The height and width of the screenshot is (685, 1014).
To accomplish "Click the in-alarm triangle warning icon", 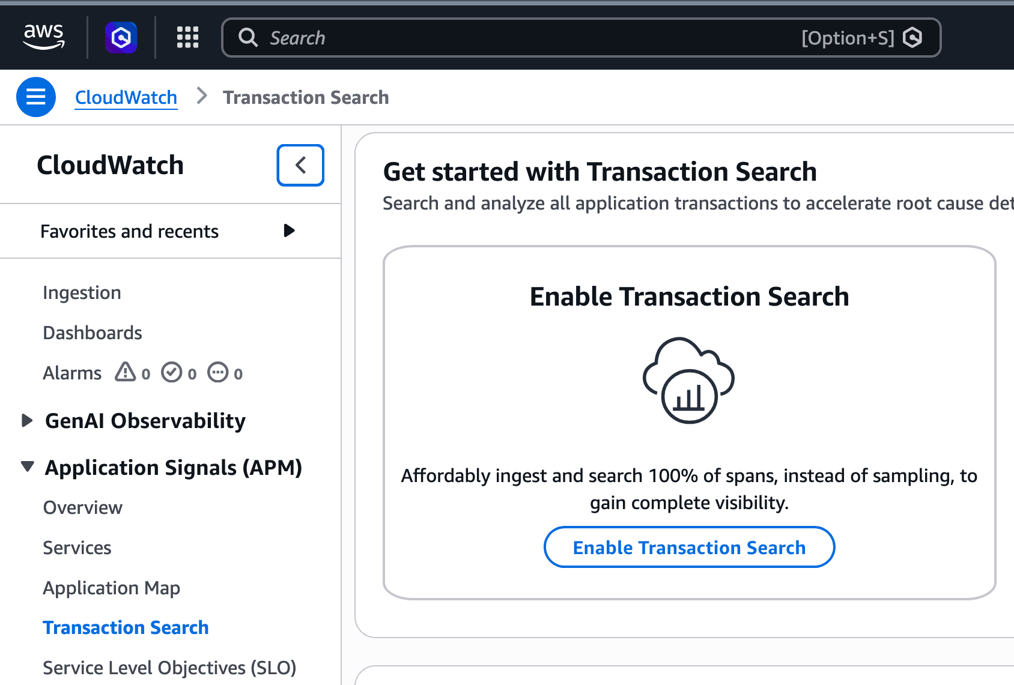I will pos(126,372).
